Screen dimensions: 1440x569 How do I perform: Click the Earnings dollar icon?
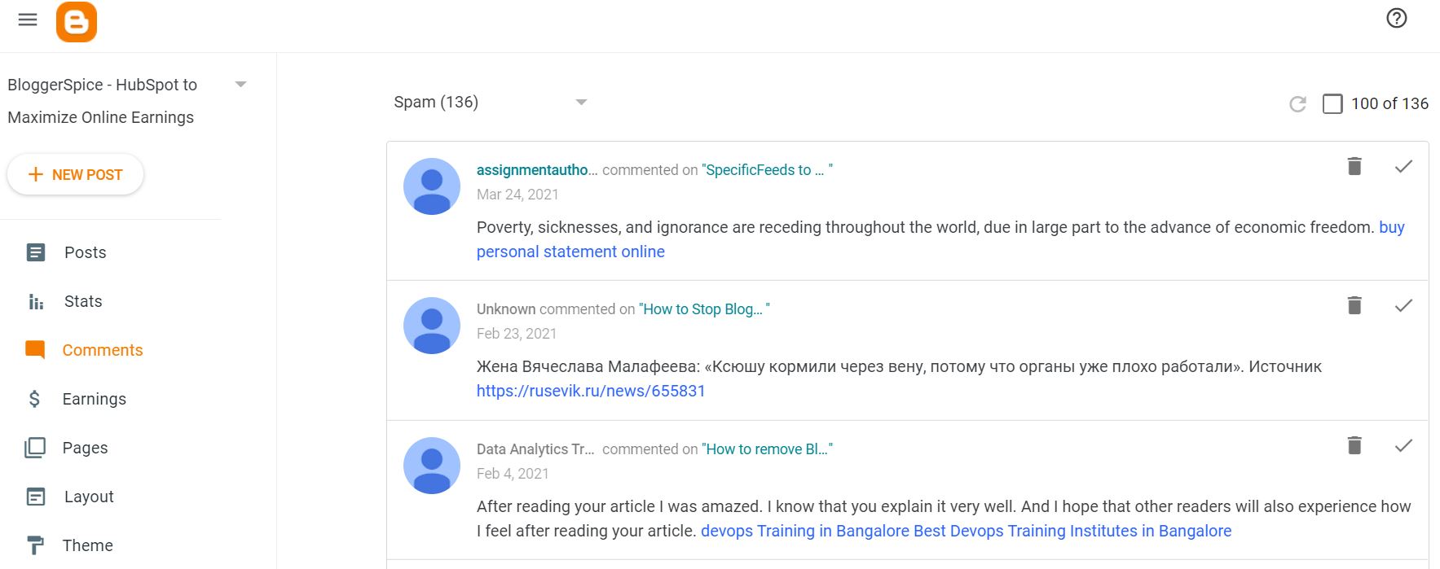click(x=34, y=399)
